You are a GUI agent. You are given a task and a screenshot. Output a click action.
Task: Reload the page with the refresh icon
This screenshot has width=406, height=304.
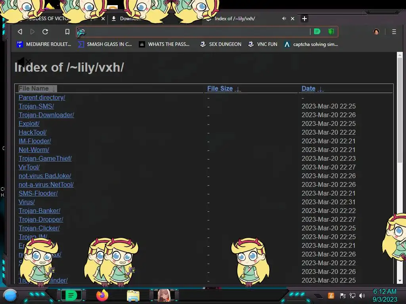pos(45,32)
